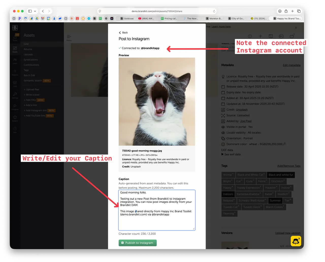Open the To do panel in the sidebar

pos(15,37)
